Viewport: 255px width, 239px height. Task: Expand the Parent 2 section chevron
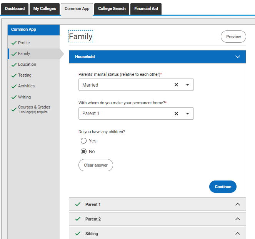(238, 219)
